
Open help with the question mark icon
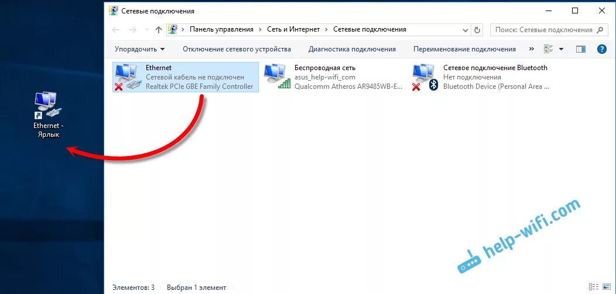click(601, 49)
